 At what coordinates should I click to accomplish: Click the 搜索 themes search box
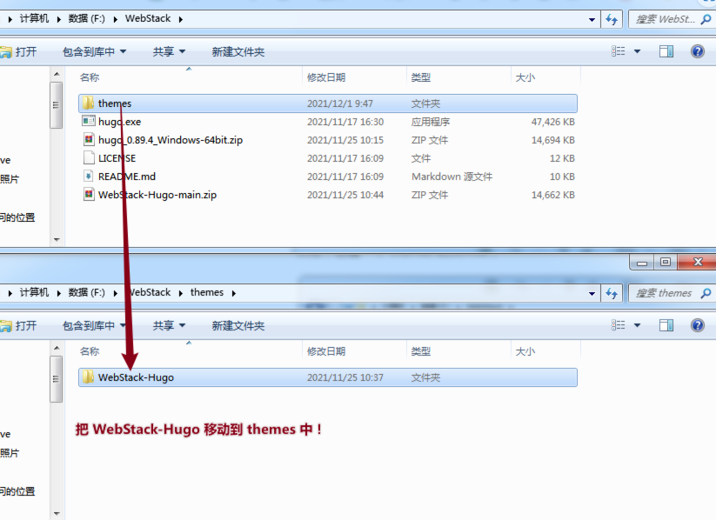tap(670, 293)
